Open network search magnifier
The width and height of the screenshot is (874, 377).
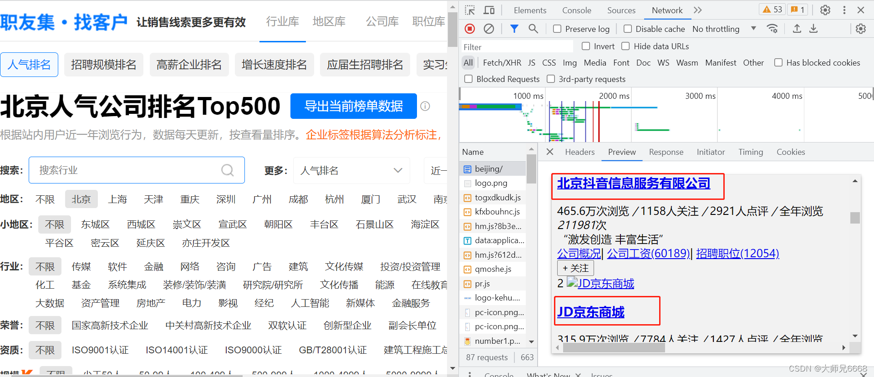tap(533, 29)
